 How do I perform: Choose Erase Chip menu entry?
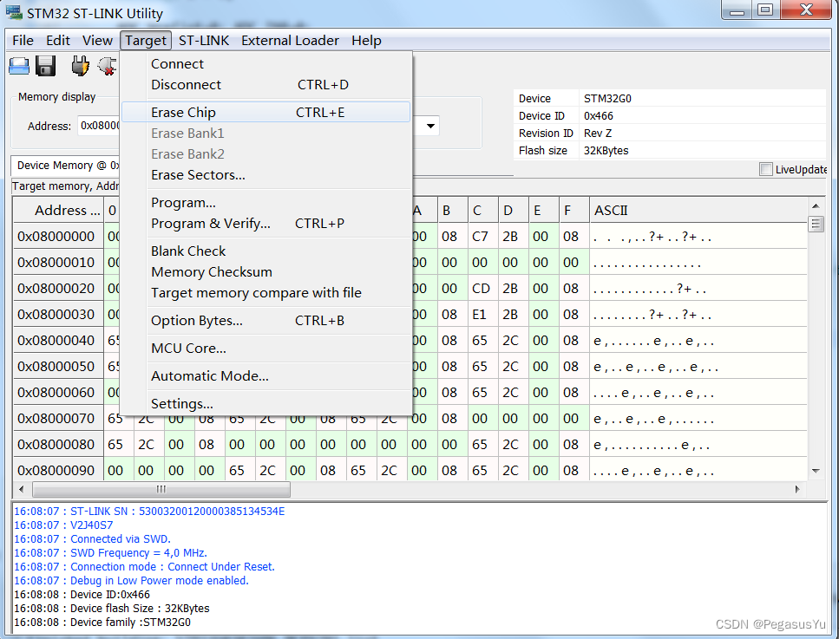tap(266, 113)
